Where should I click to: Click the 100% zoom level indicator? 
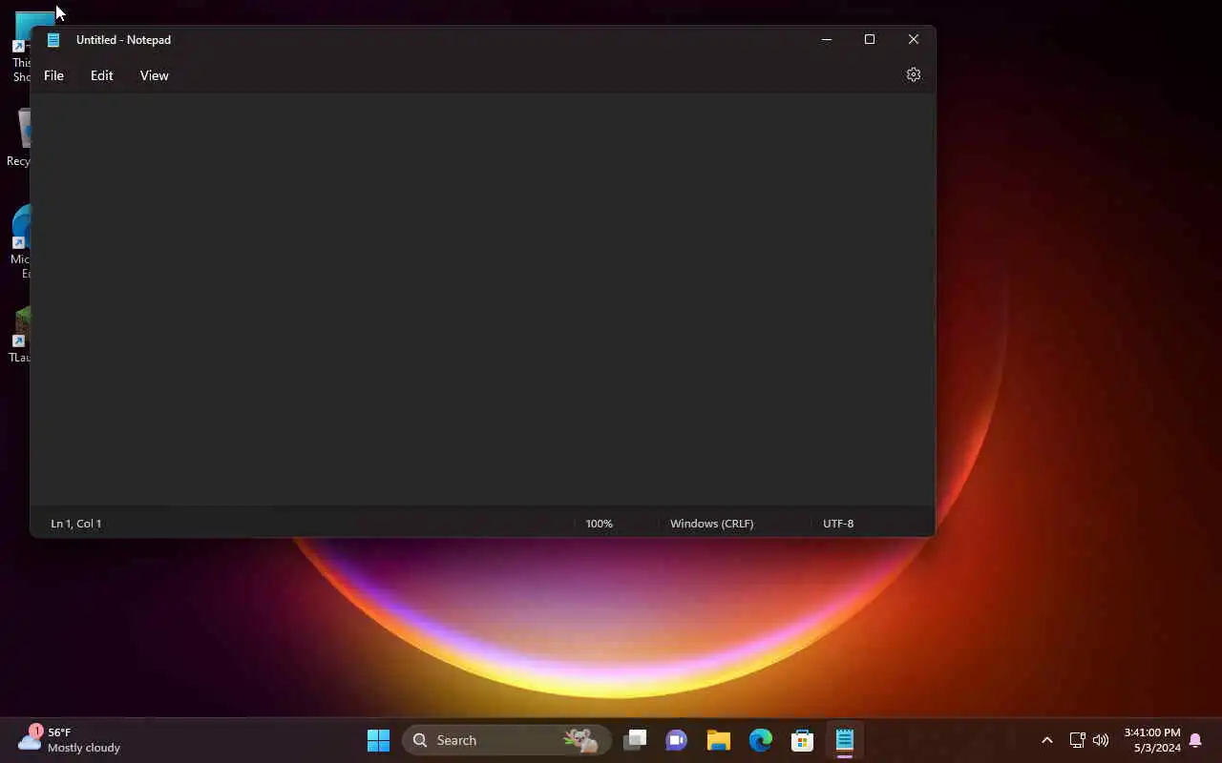(600, 524)
